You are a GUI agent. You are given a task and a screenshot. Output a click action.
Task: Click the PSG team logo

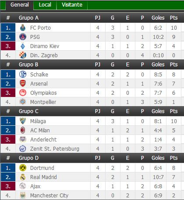tap(23, 37)
